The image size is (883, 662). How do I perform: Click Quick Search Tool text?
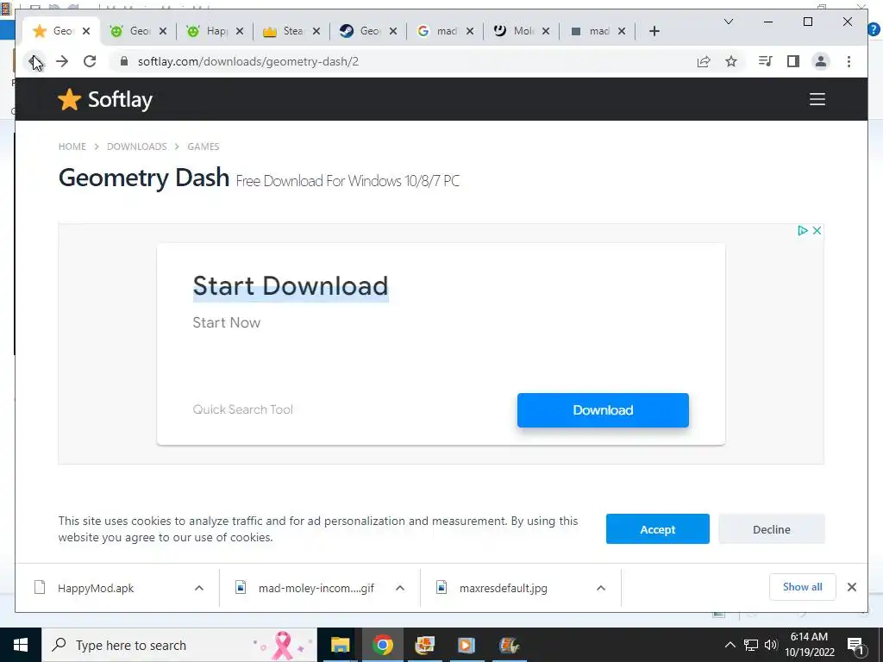[x=242, y=409]
